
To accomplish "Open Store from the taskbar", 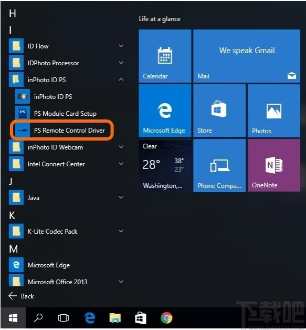I will [x=141, y=318].
